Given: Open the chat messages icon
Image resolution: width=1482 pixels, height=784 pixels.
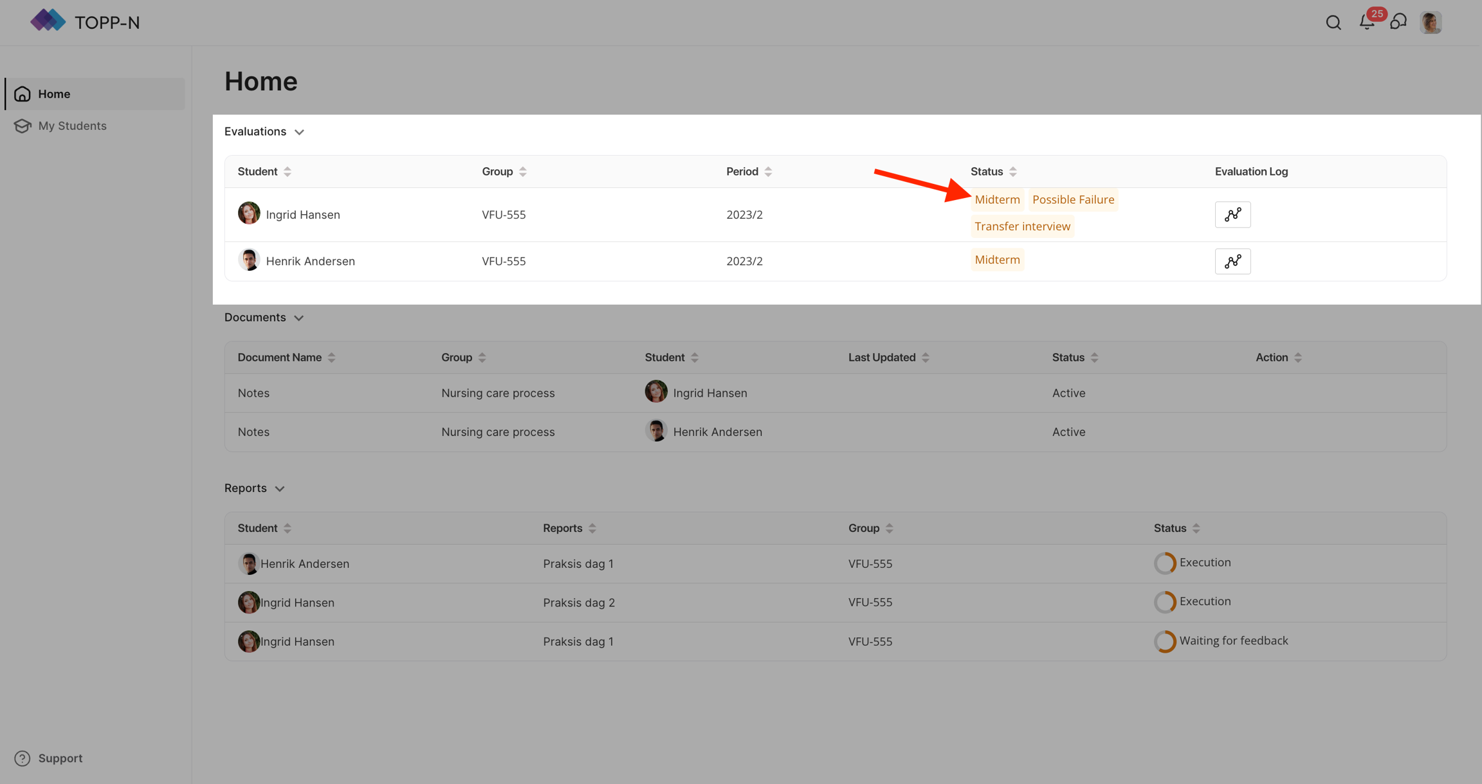Looking at the screenshot, I should (x=1398, y=22).
